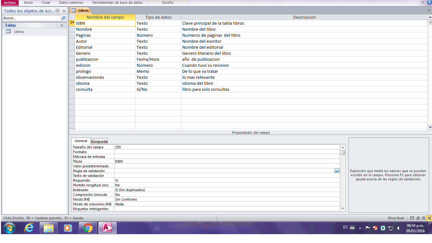Open the Crear ribbon tab
The height and width of the screenshot is (243, 432).
[46, 3]
